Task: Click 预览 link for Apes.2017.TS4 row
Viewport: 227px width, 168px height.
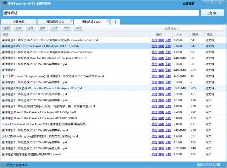Action: (154, 88)
